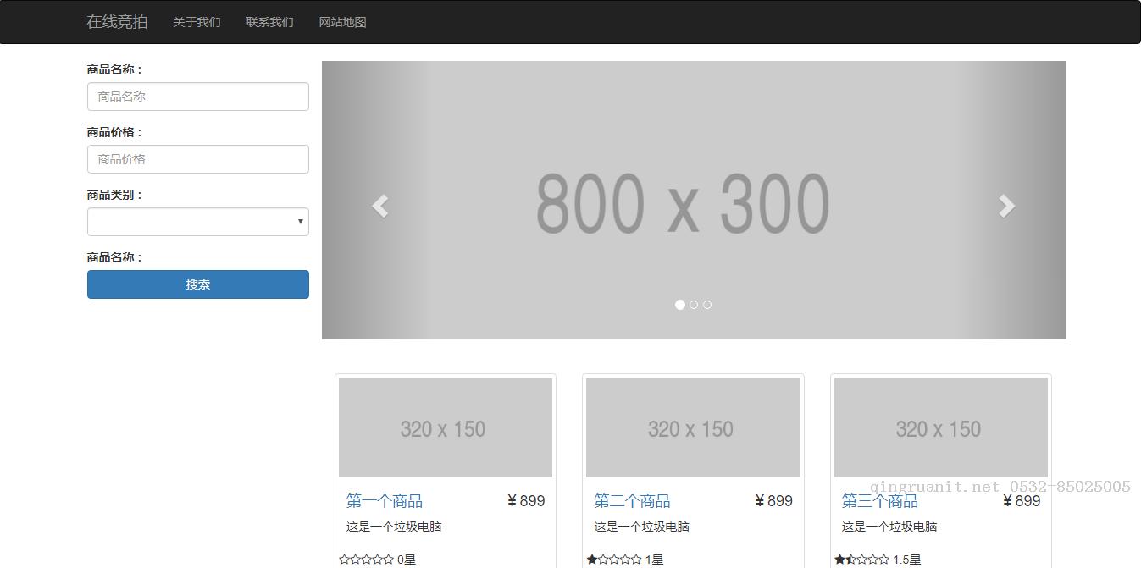Select the third carousel indicator dot
Viewport: 1141px width, 568px height.
[707, 304]
